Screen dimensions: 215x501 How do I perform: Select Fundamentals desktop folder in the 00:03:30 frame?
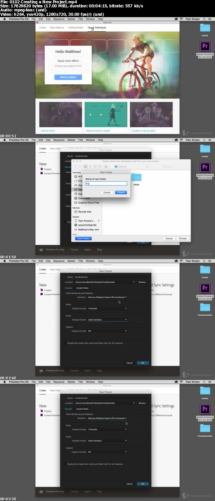(205, 428)
